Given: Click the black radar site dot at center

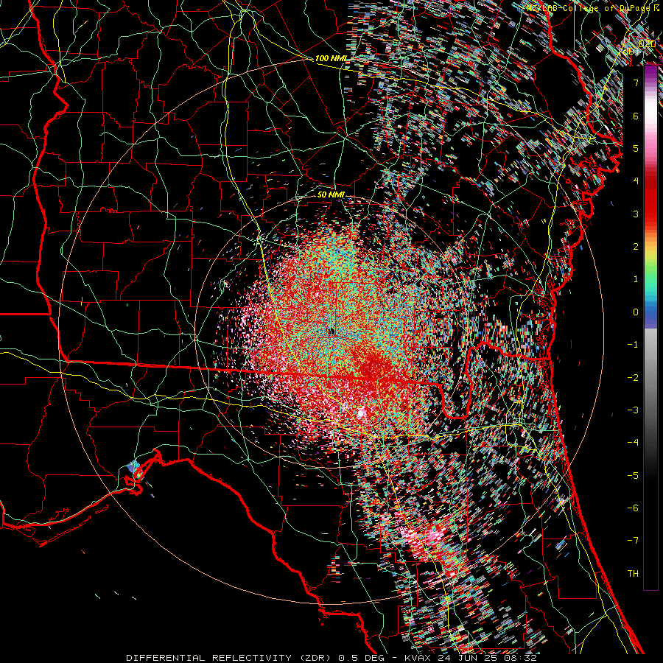Looking at the screenshot, I should pos(331,331).
